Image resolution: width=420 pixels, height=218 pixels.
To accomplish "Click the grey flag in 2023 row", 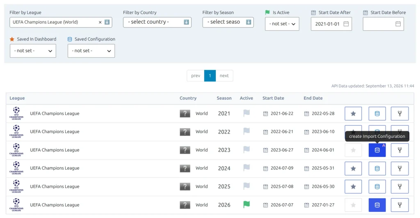I will click(x=247, y=150).
